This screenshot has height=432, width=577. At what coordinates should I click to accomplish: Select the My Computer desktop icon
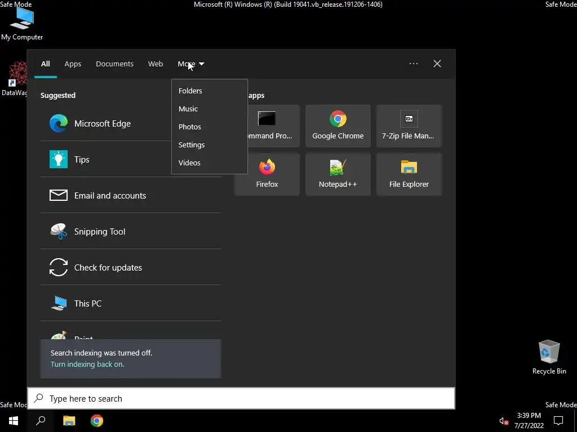pyautogui.click(x=22, y=24)
